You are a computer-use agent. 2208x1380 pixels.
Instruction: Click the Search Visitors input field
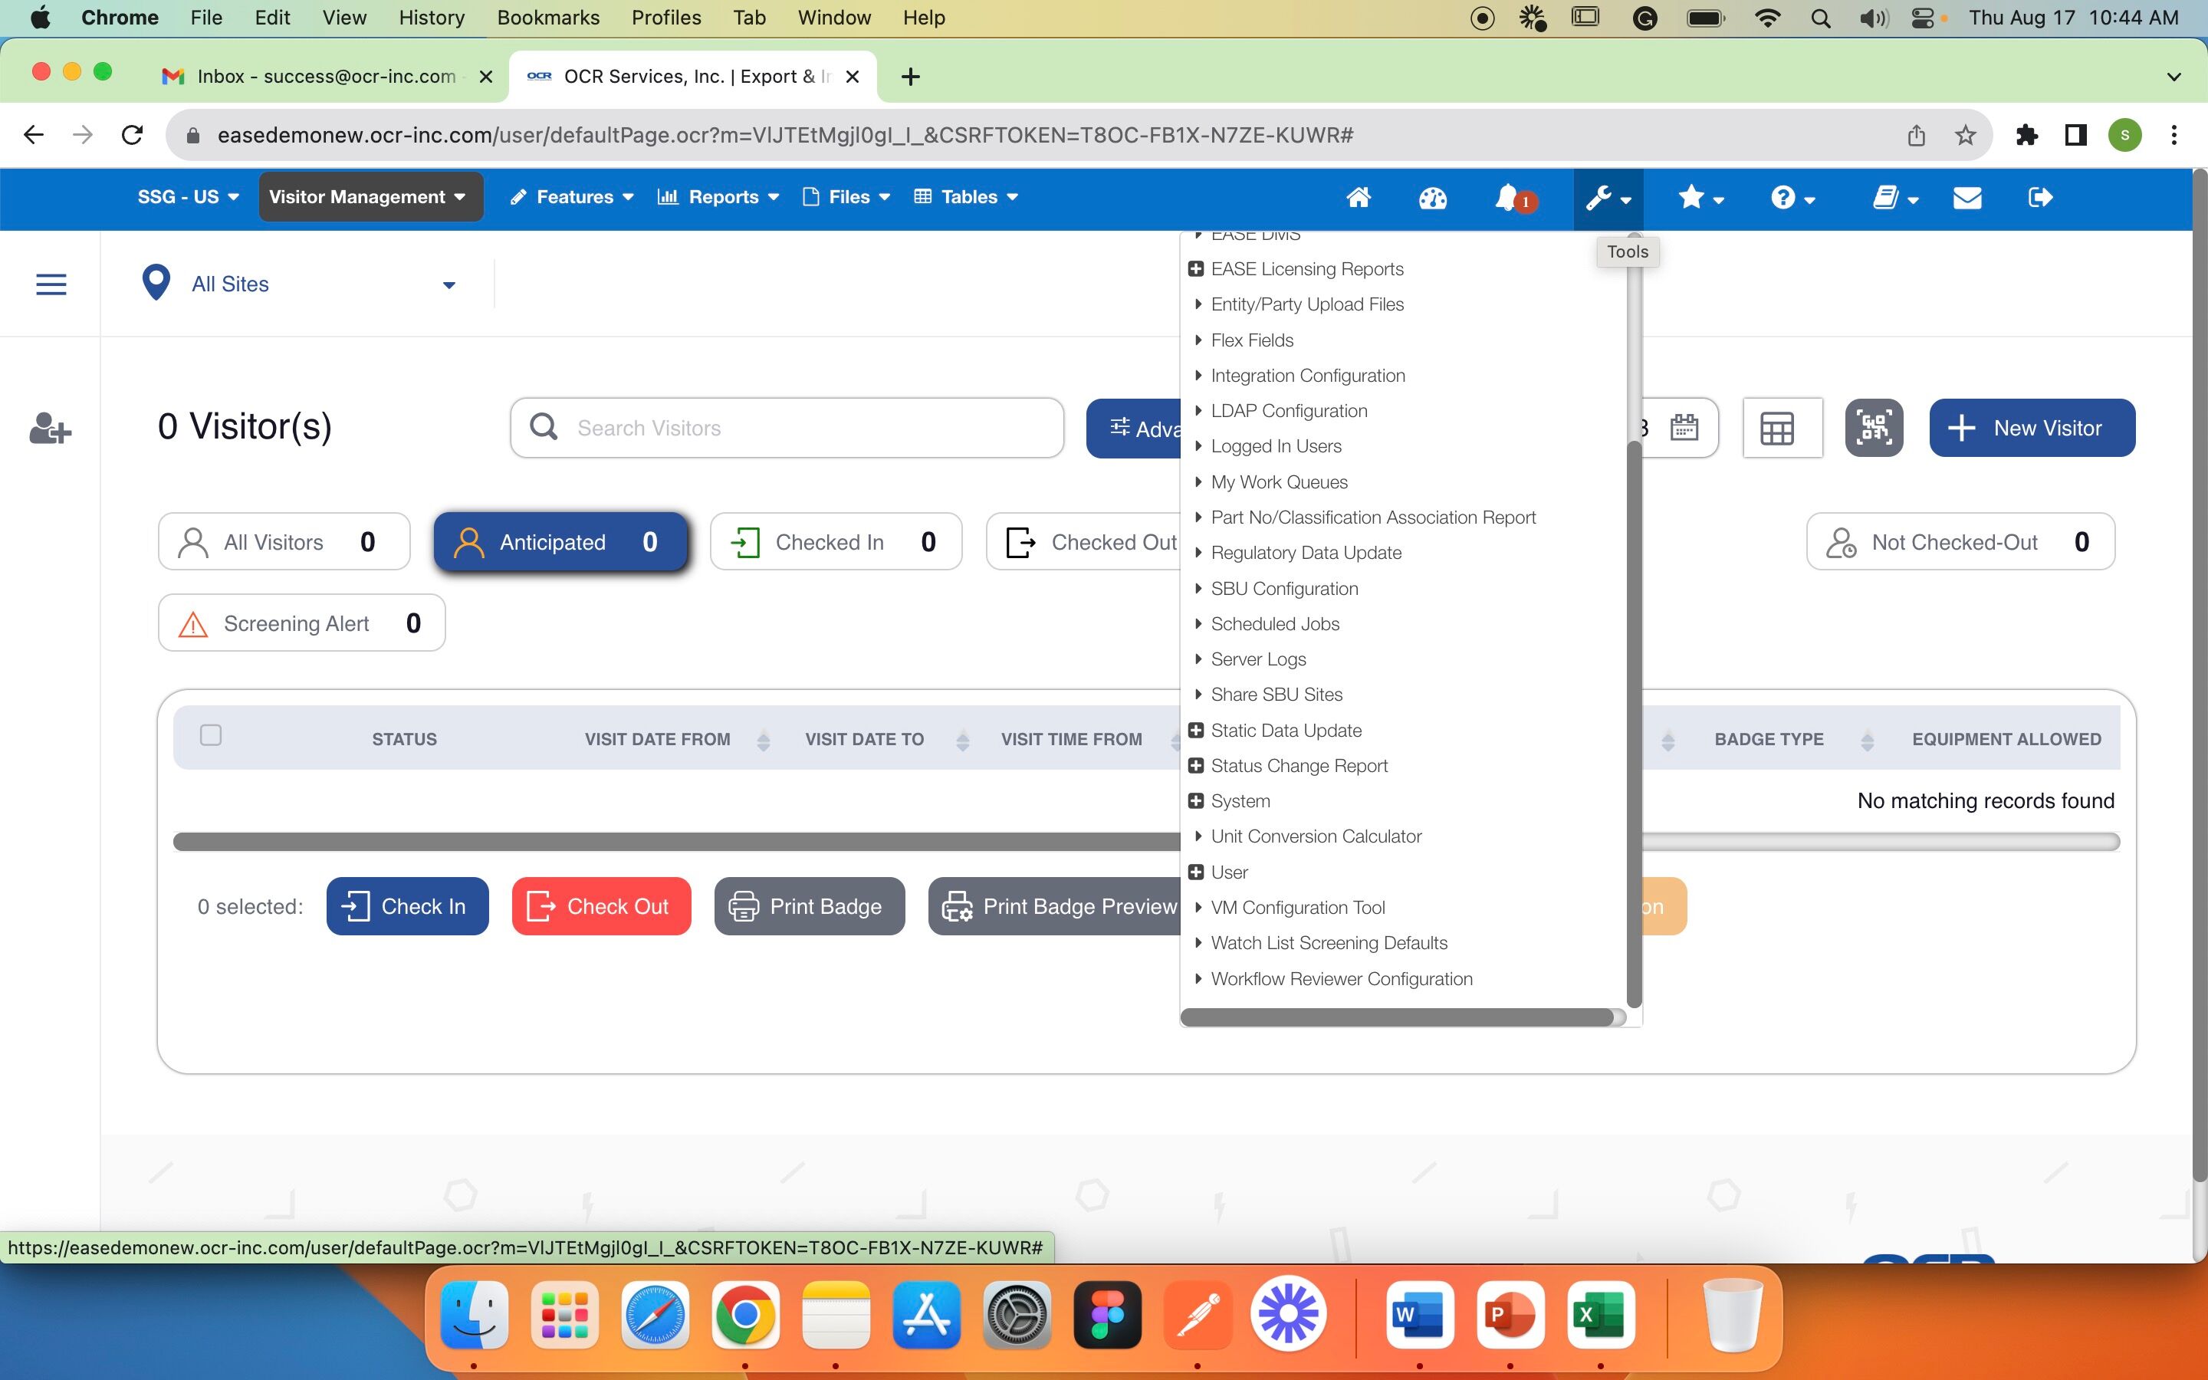pos(803,428)
